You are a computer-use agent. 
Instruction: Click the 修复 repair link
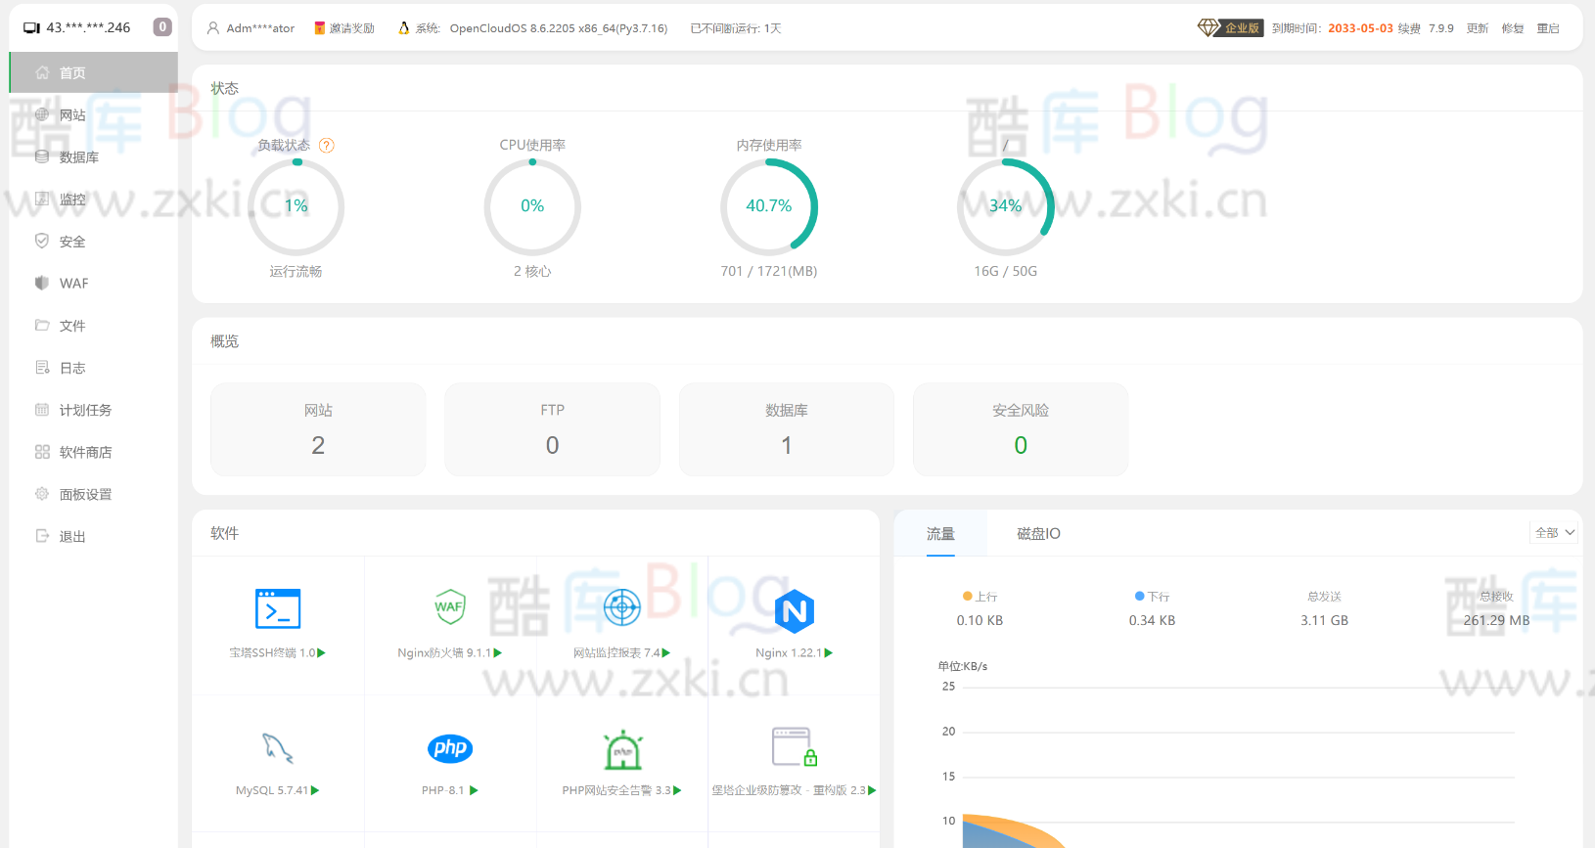pos(1513,28)
